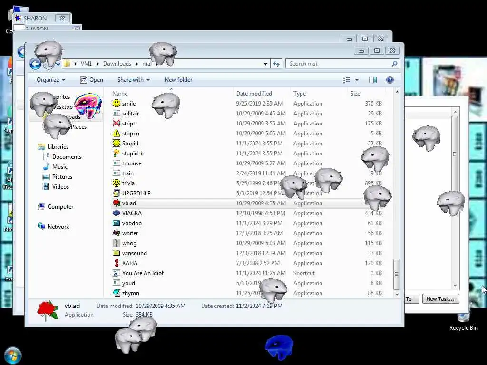This screenshot has width=487, height=365.
Task: Click the New Task... button in Task Manager
Action: pos(440,299)
